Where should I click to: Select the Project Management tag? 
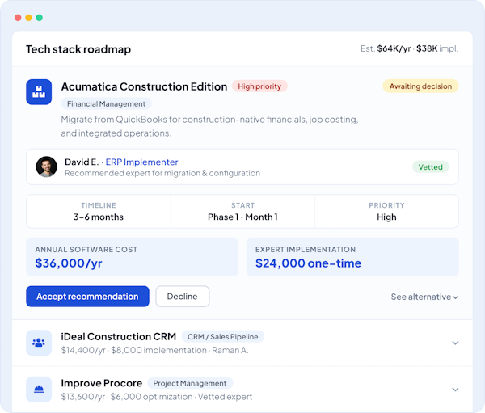pos(190,383)
